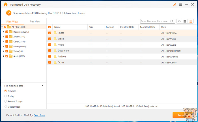Click the Deep Scan link
This screenshot has height=122, width=198.
(39, 115)
